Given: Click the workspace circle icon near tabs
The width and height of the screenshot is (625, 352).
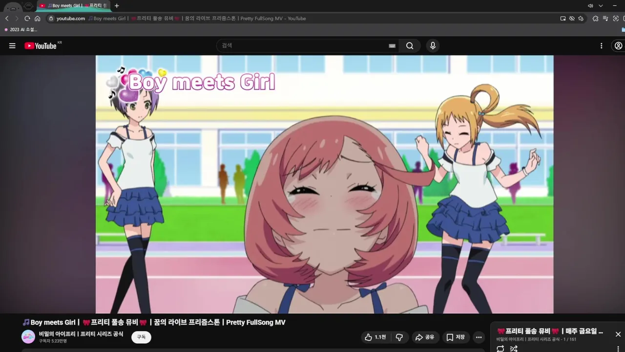Looking at the screenshot, I should pos(29,6).
